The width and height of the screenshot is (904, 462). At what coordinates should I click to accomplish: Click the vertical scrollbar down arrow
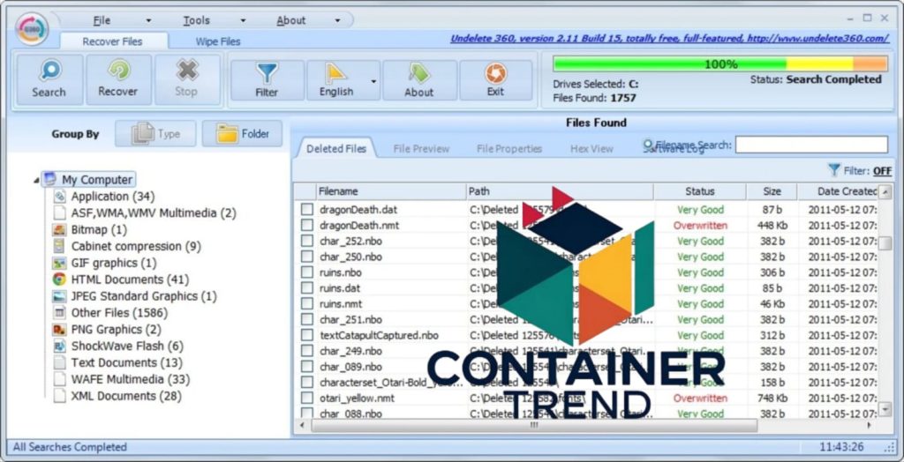(x=885, y=410)
